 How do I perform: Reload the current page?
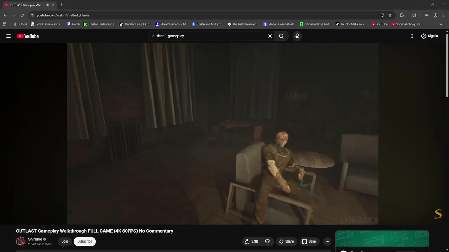tap(22, 15)
